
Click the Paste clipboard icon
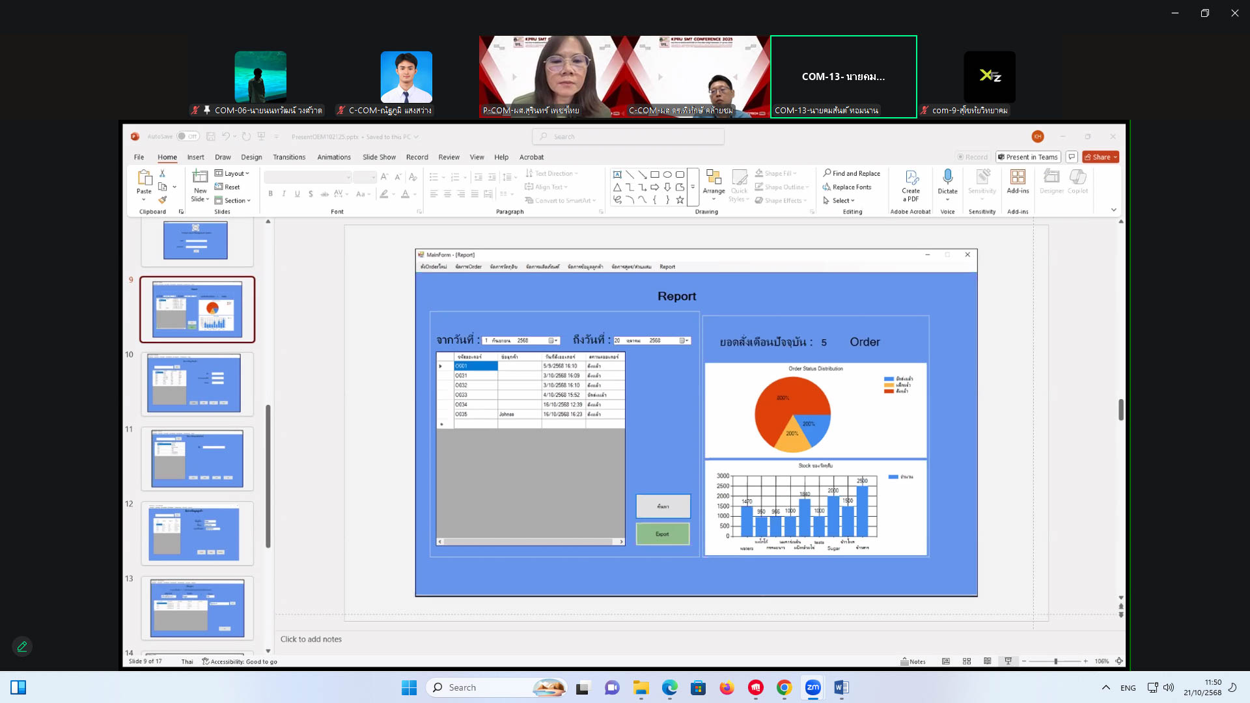(144, 178)
